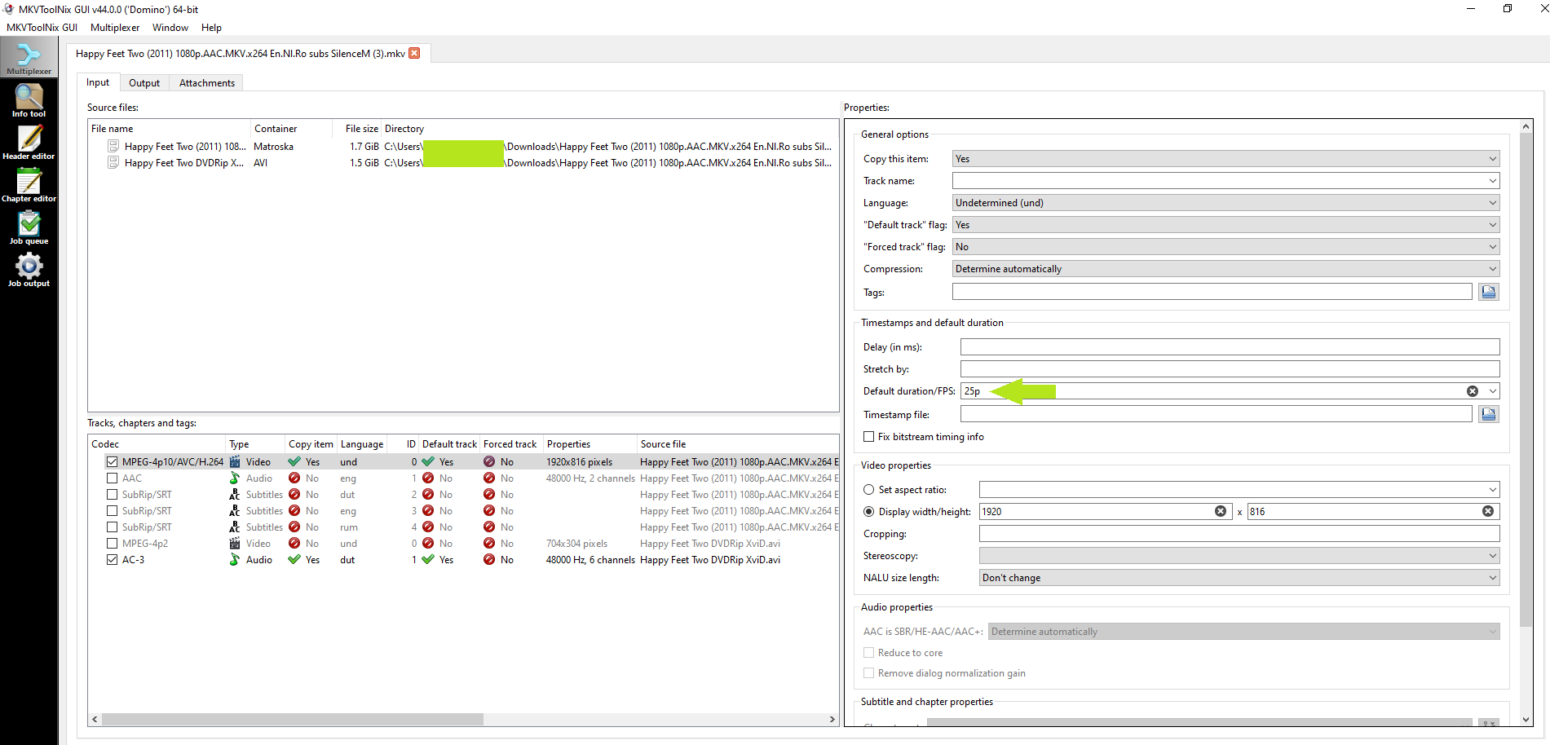1550x745 pixels.
Task: Click the red copy-item icon of AAC track
Action: point(294,478)
